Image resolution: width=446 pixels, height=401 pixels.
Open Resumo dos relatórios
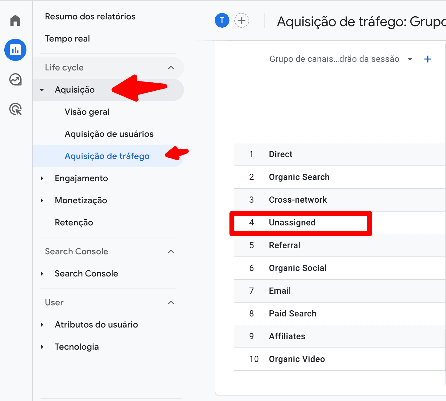(90, 17)
